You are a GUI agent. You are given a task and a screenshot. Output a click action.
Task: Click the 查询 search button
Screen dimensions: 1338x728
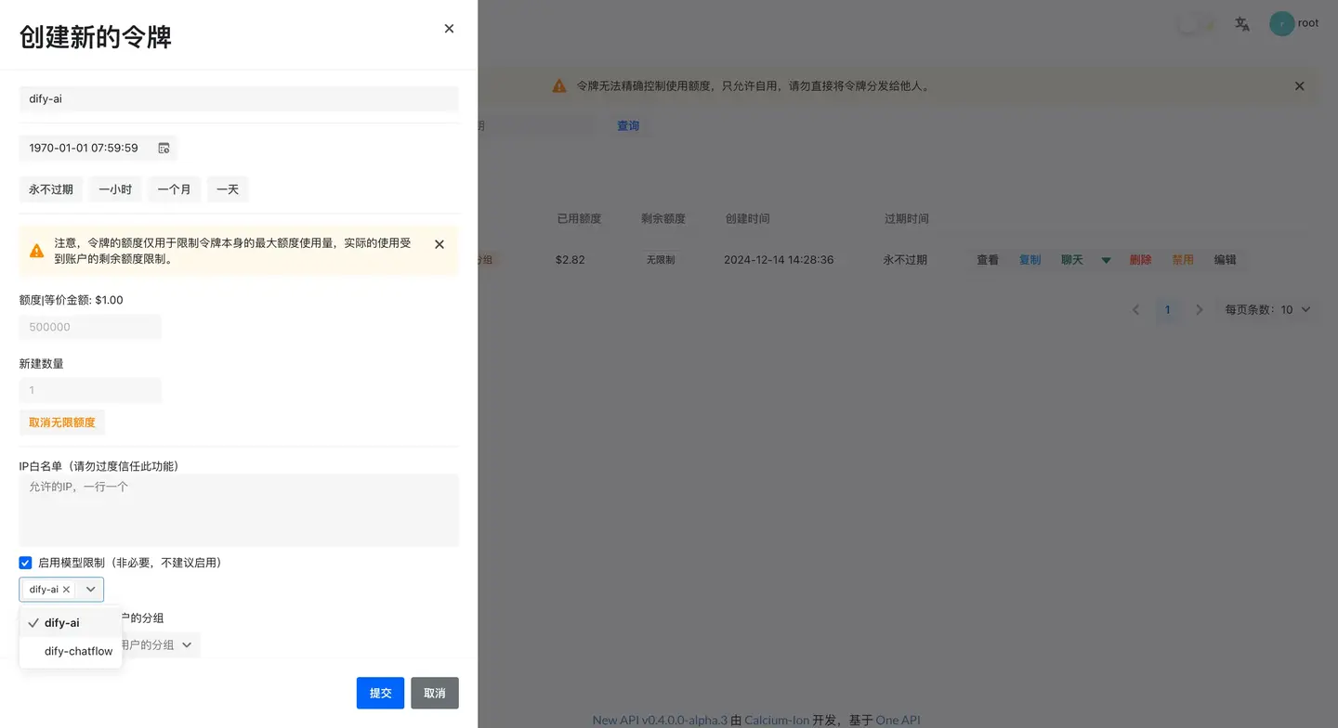[628, 125]
